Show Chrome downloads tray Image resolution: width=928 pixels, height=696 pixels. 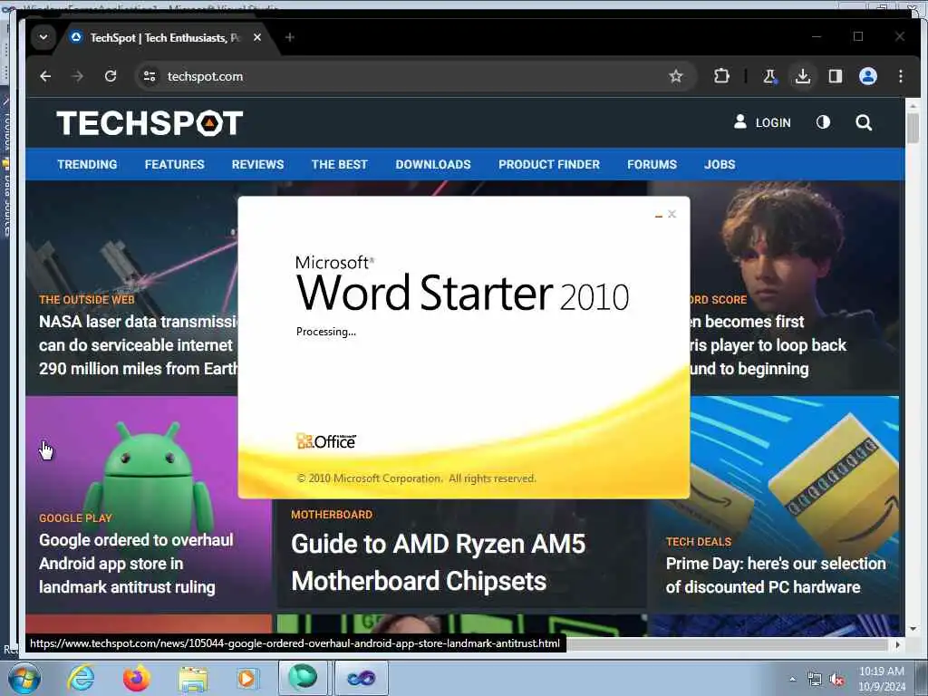(803, 76)
